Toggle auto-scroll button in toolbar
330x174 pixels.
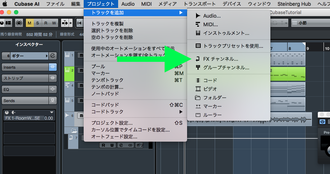coord(65,23)
